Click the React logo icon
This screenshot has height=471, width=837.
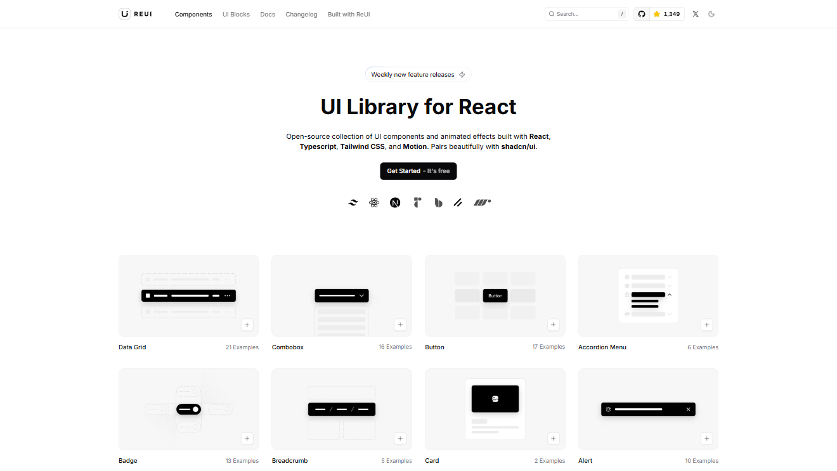[374, 203]
